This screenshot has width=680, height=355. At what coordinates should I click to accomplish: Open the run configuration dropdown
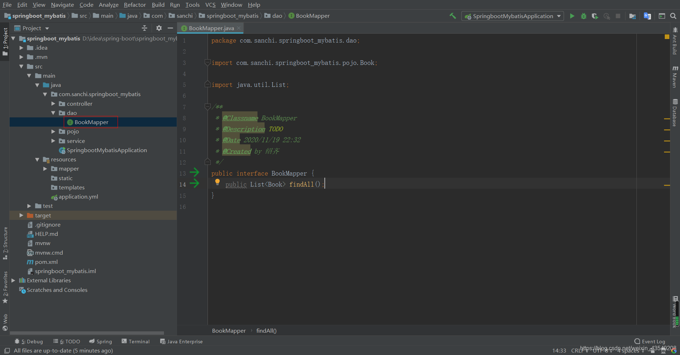(512, 16)
